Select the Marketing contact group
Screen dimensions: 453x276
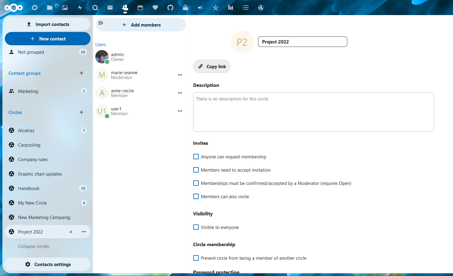click(28, 91)
